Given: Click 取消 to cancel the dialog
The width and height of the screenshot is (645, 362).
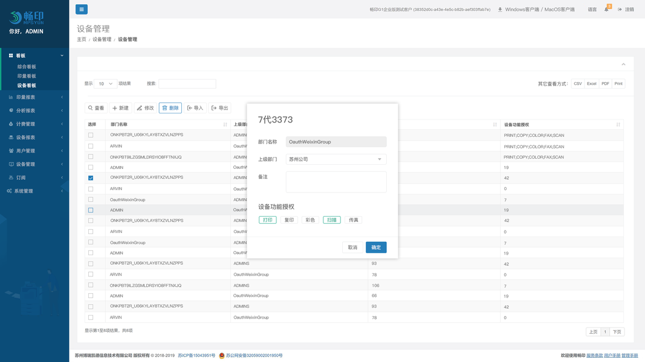Looking at the screenshot, I should tap(352, 247).
